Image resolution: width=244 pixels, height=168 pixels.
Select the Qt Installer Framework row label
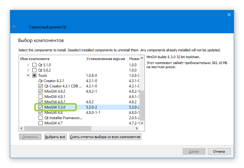[63, 118]
